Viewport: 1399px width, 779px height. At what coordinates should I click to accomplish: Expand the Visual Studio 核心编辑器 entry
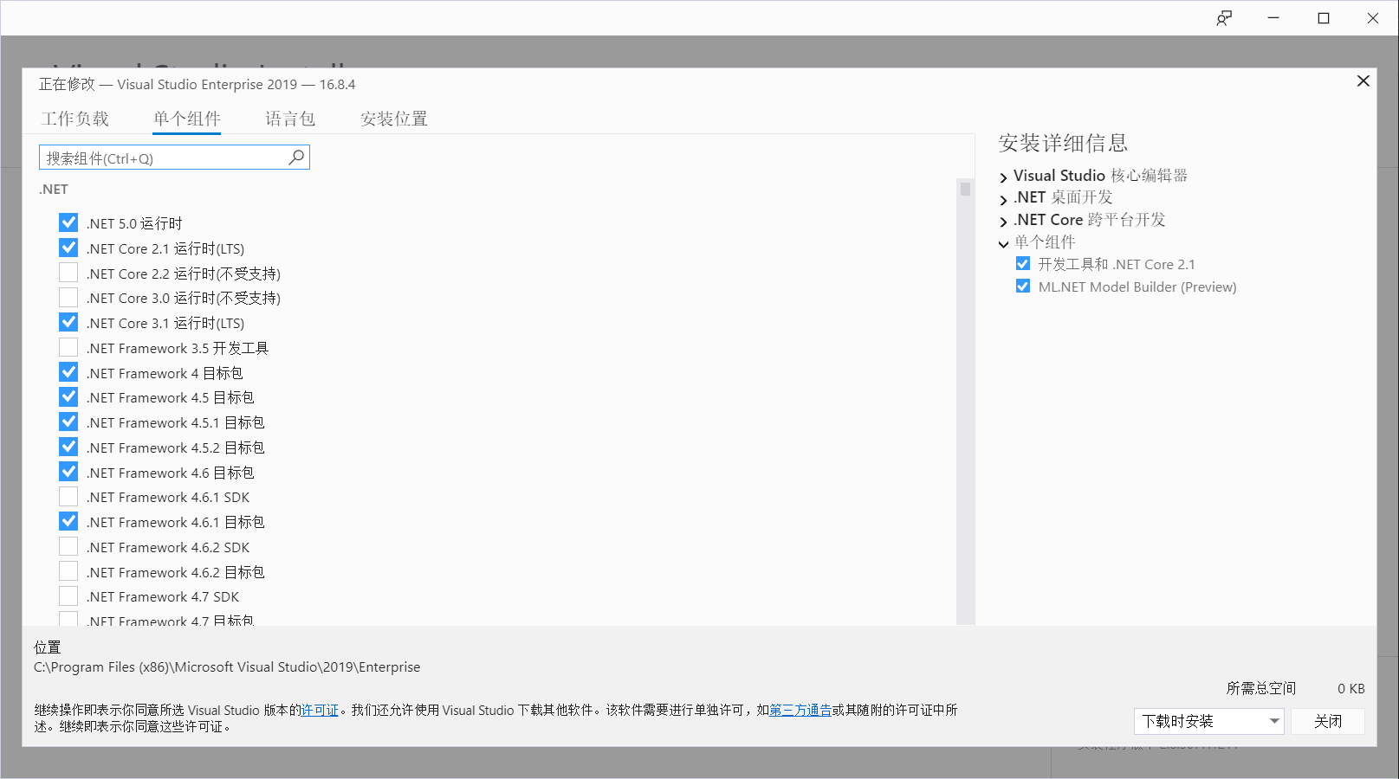(x=1003, y=176)
